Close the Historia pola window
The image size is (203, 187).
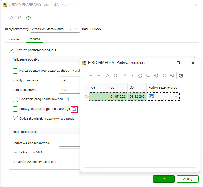coord(193,63)
